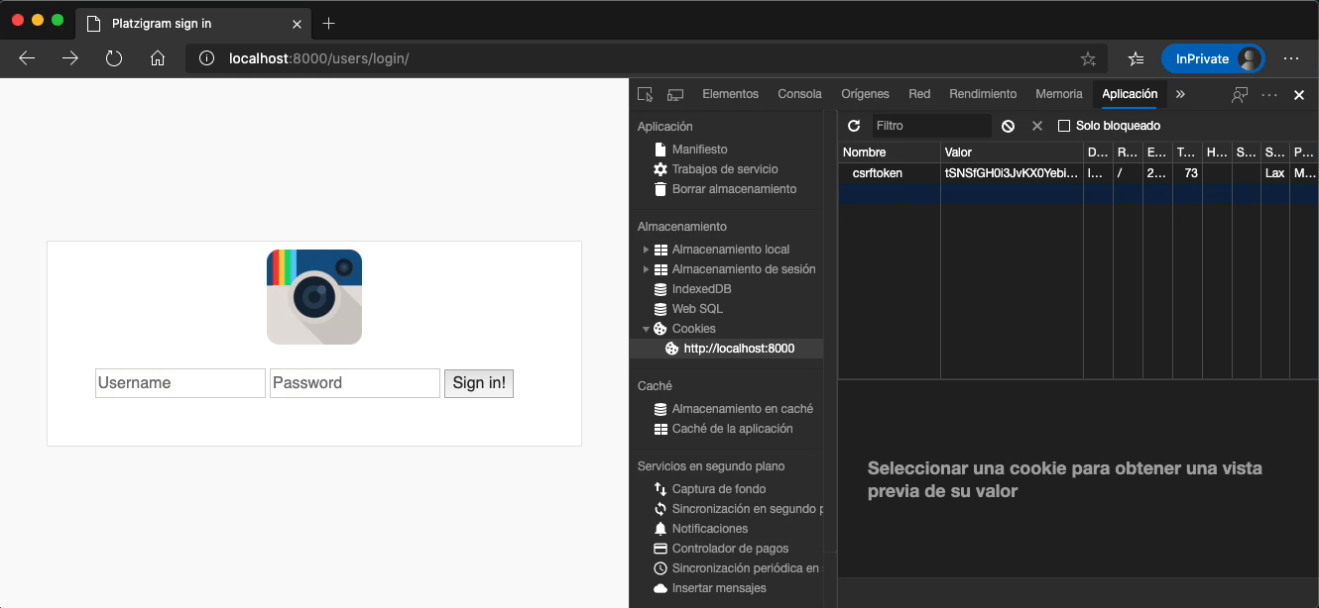Click the Filtro cookie filter field
Screen dimensions: 1319x608
coord(931,126)
